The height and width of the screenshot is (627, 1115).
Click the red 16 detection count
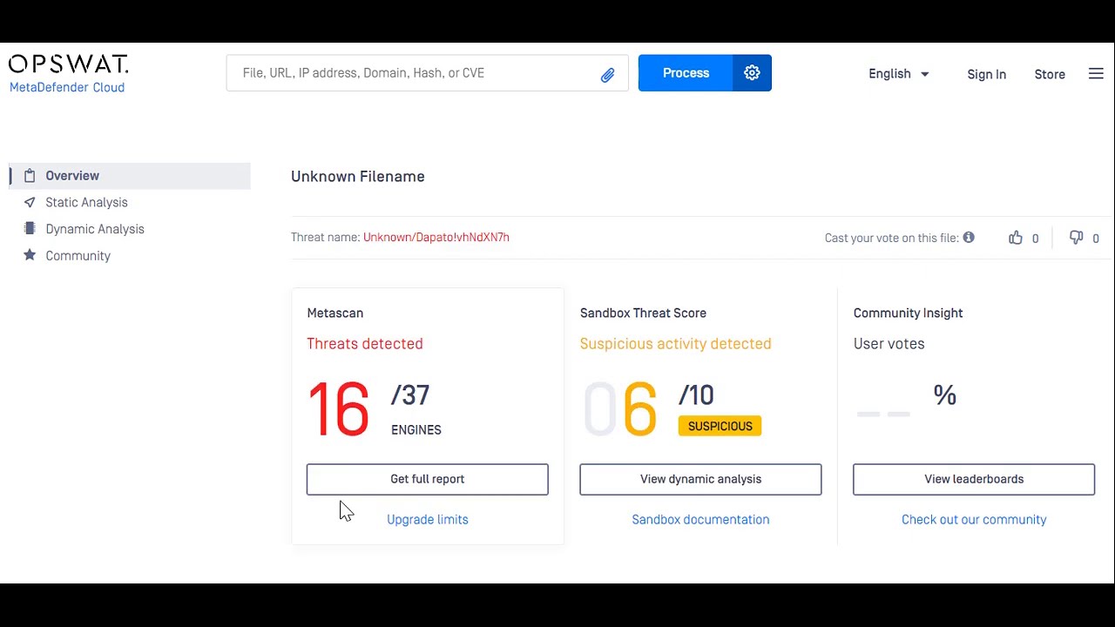tap(339, 410)
